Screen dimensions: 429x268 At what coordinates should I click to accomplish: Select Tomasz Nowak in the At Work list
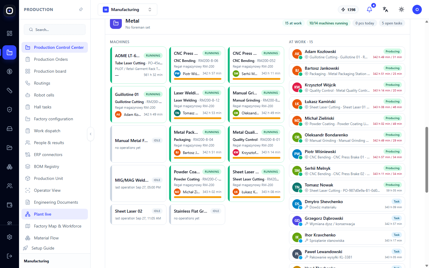click(x=347, y=187)
